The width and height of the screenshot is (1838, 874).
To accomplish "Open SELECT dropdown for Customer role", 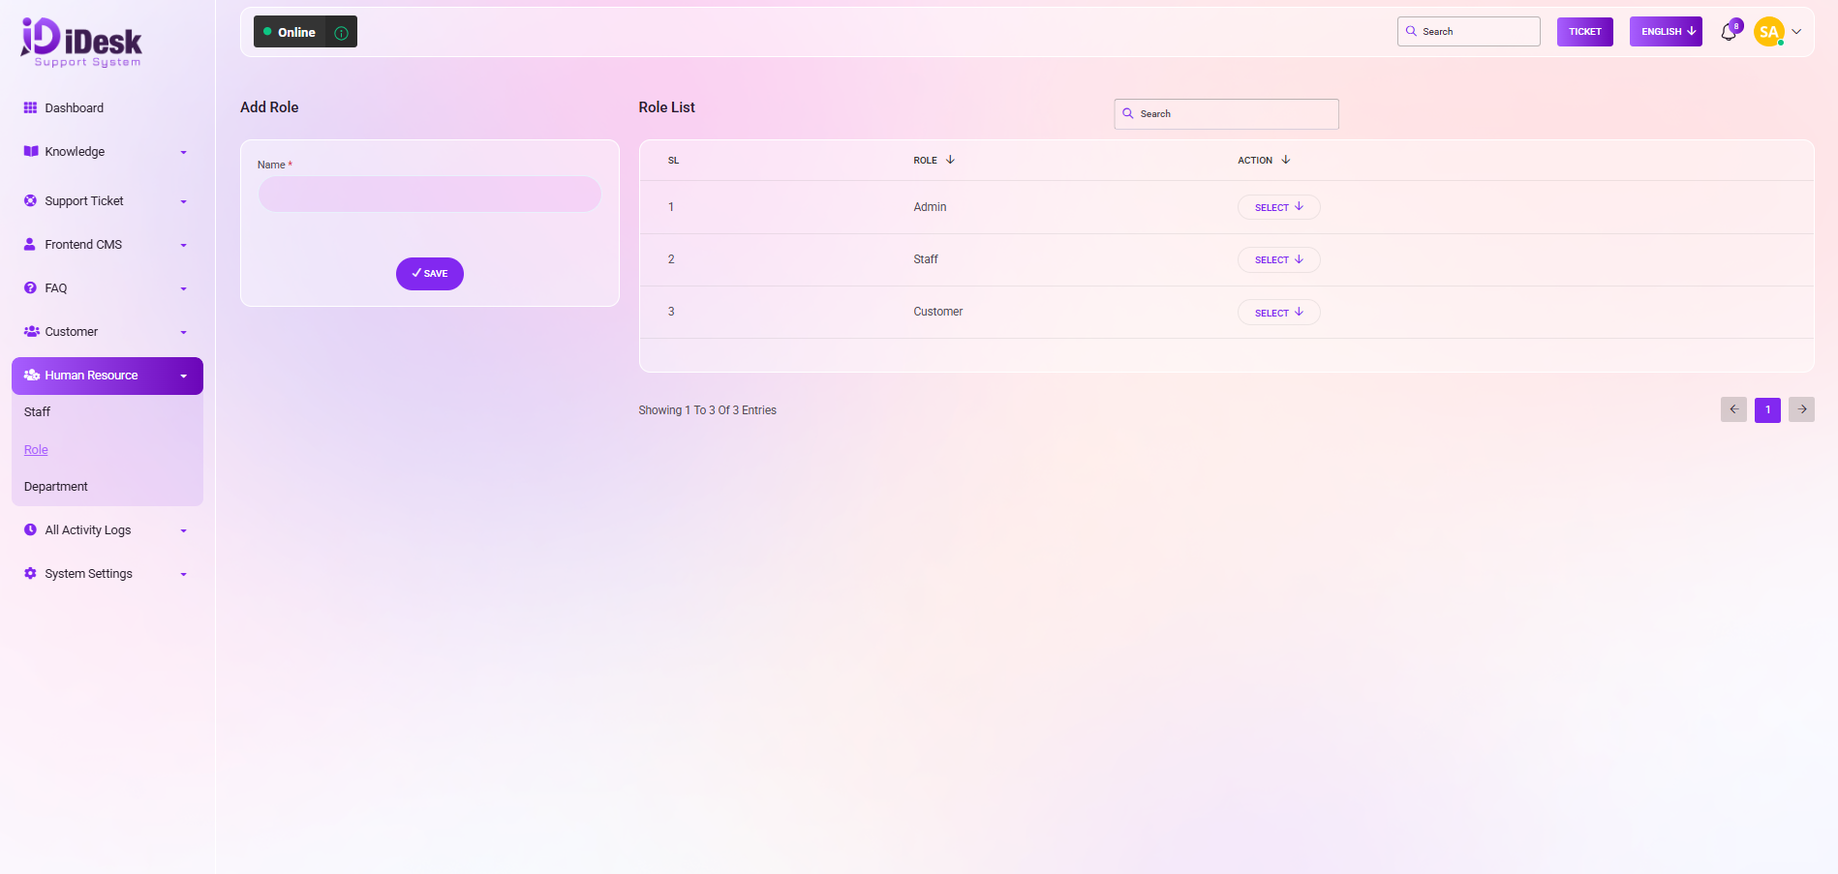I will click(1278, 313).
